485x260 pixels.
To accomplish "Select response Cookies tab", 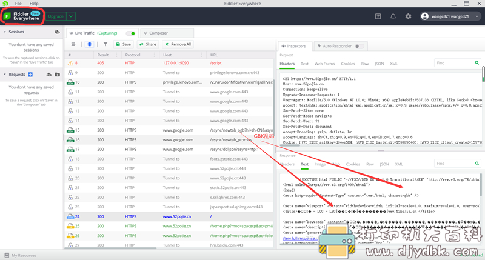I will 353,164.
